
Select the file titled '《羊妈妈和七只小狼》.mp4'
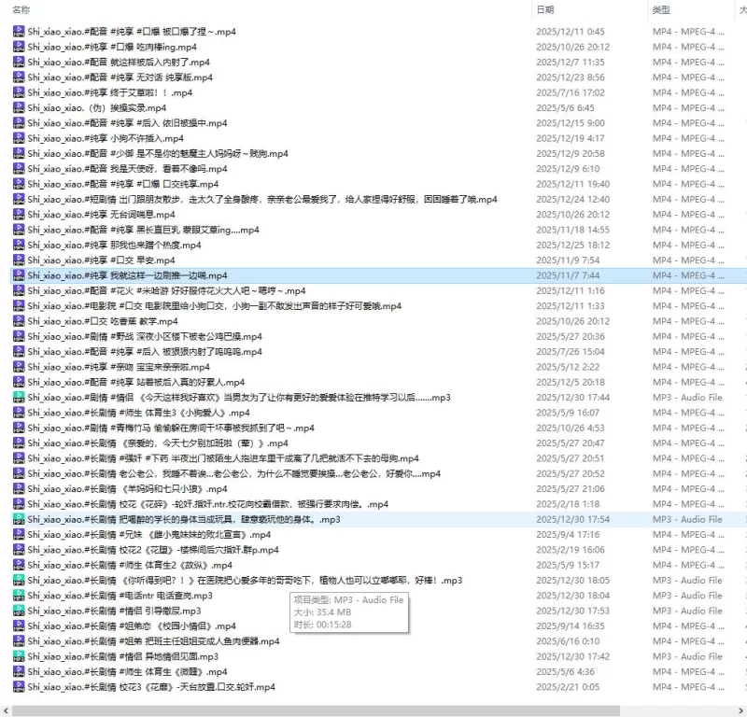pyautogui.click(x=127, y=489)
